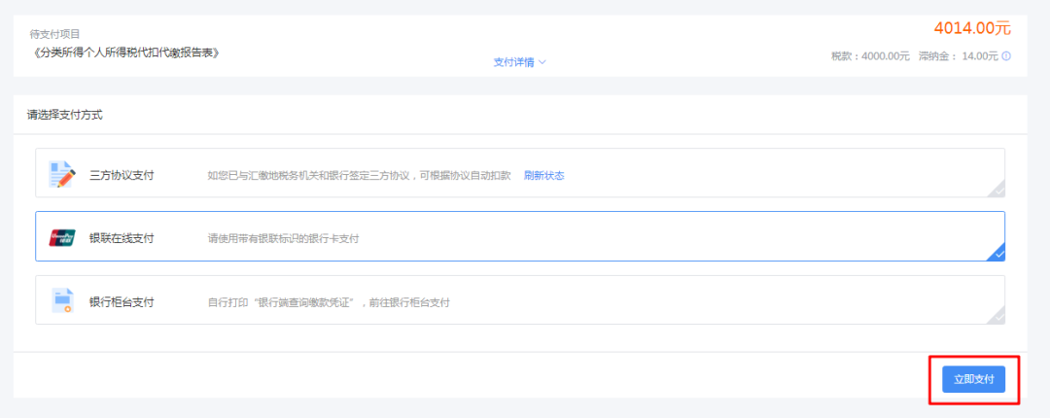Choose the 银联在线支付 payment method label

[x=122, y=238]
